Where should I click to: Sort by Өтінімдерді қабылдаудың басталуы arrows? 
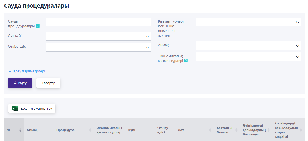pos(269,130)
